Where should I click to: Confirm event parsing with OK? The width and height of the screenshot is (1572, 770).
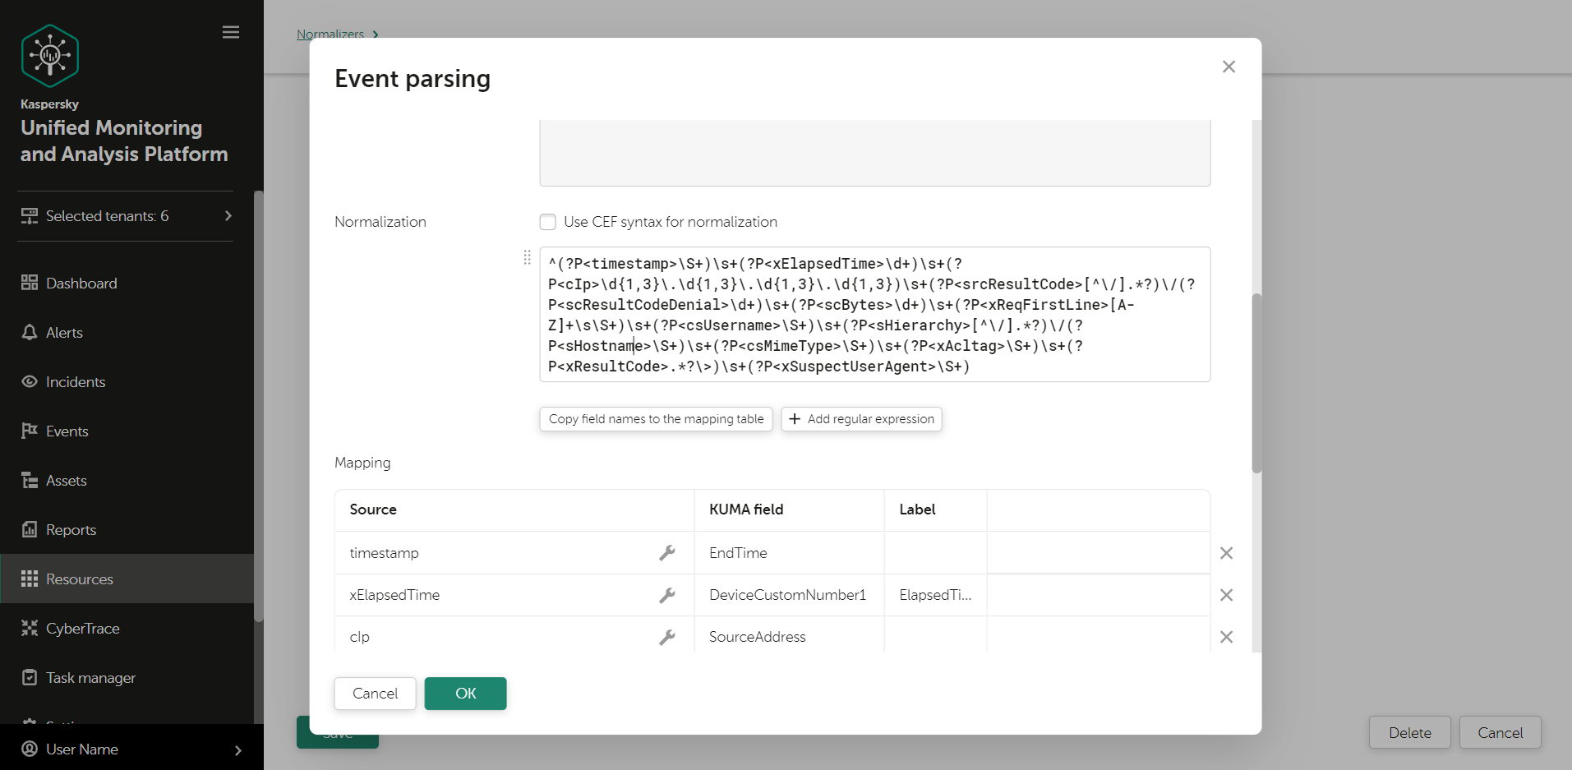pos(465,694)
